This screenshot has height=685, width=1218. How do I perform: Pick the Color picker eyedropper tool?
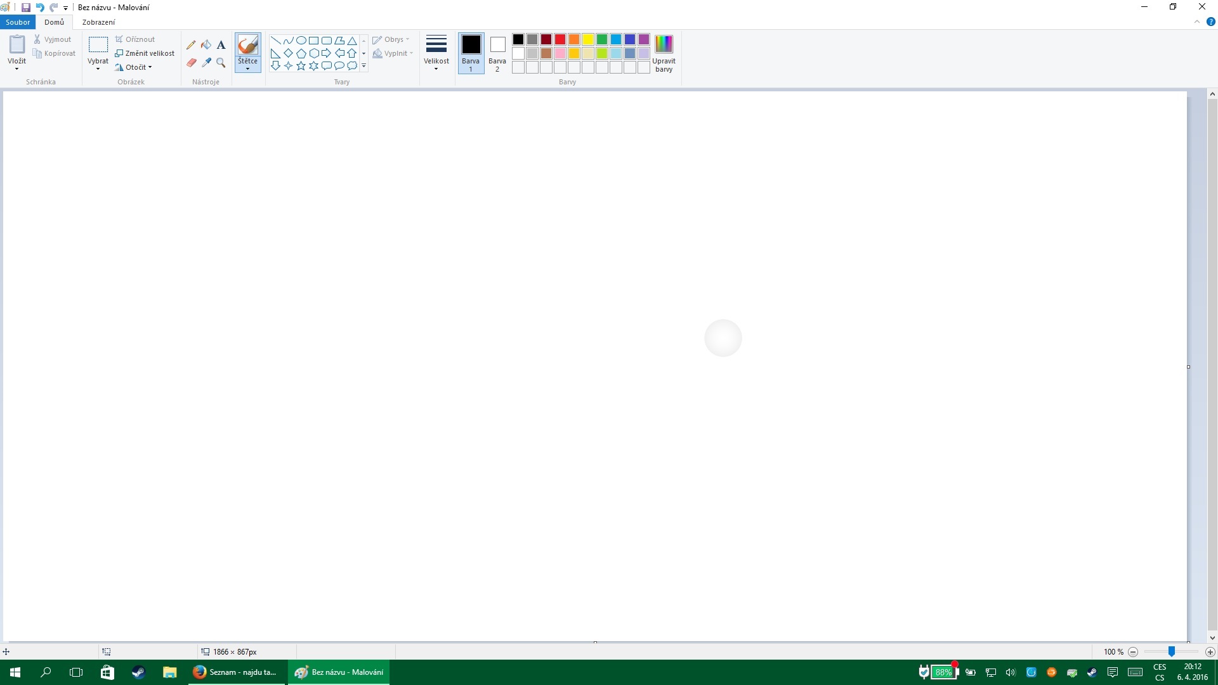click(x=206, y=62)
